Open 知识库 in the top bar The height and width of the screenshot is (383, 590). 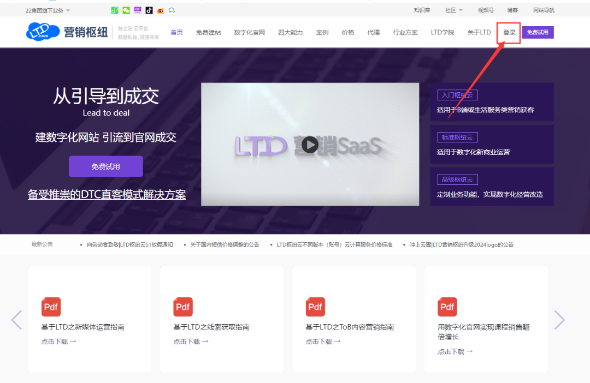pyautogui.click(x=422, y=10)
